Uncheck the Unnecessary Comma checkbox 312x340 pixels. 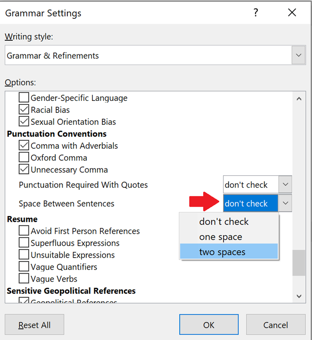[24, 170]
